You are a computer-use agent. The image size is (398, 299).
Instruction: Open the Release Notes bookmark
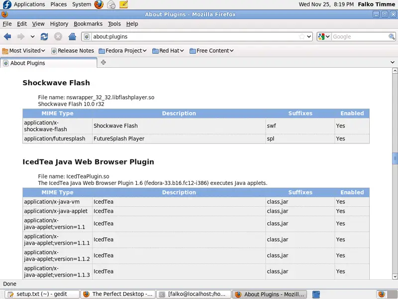73,51
